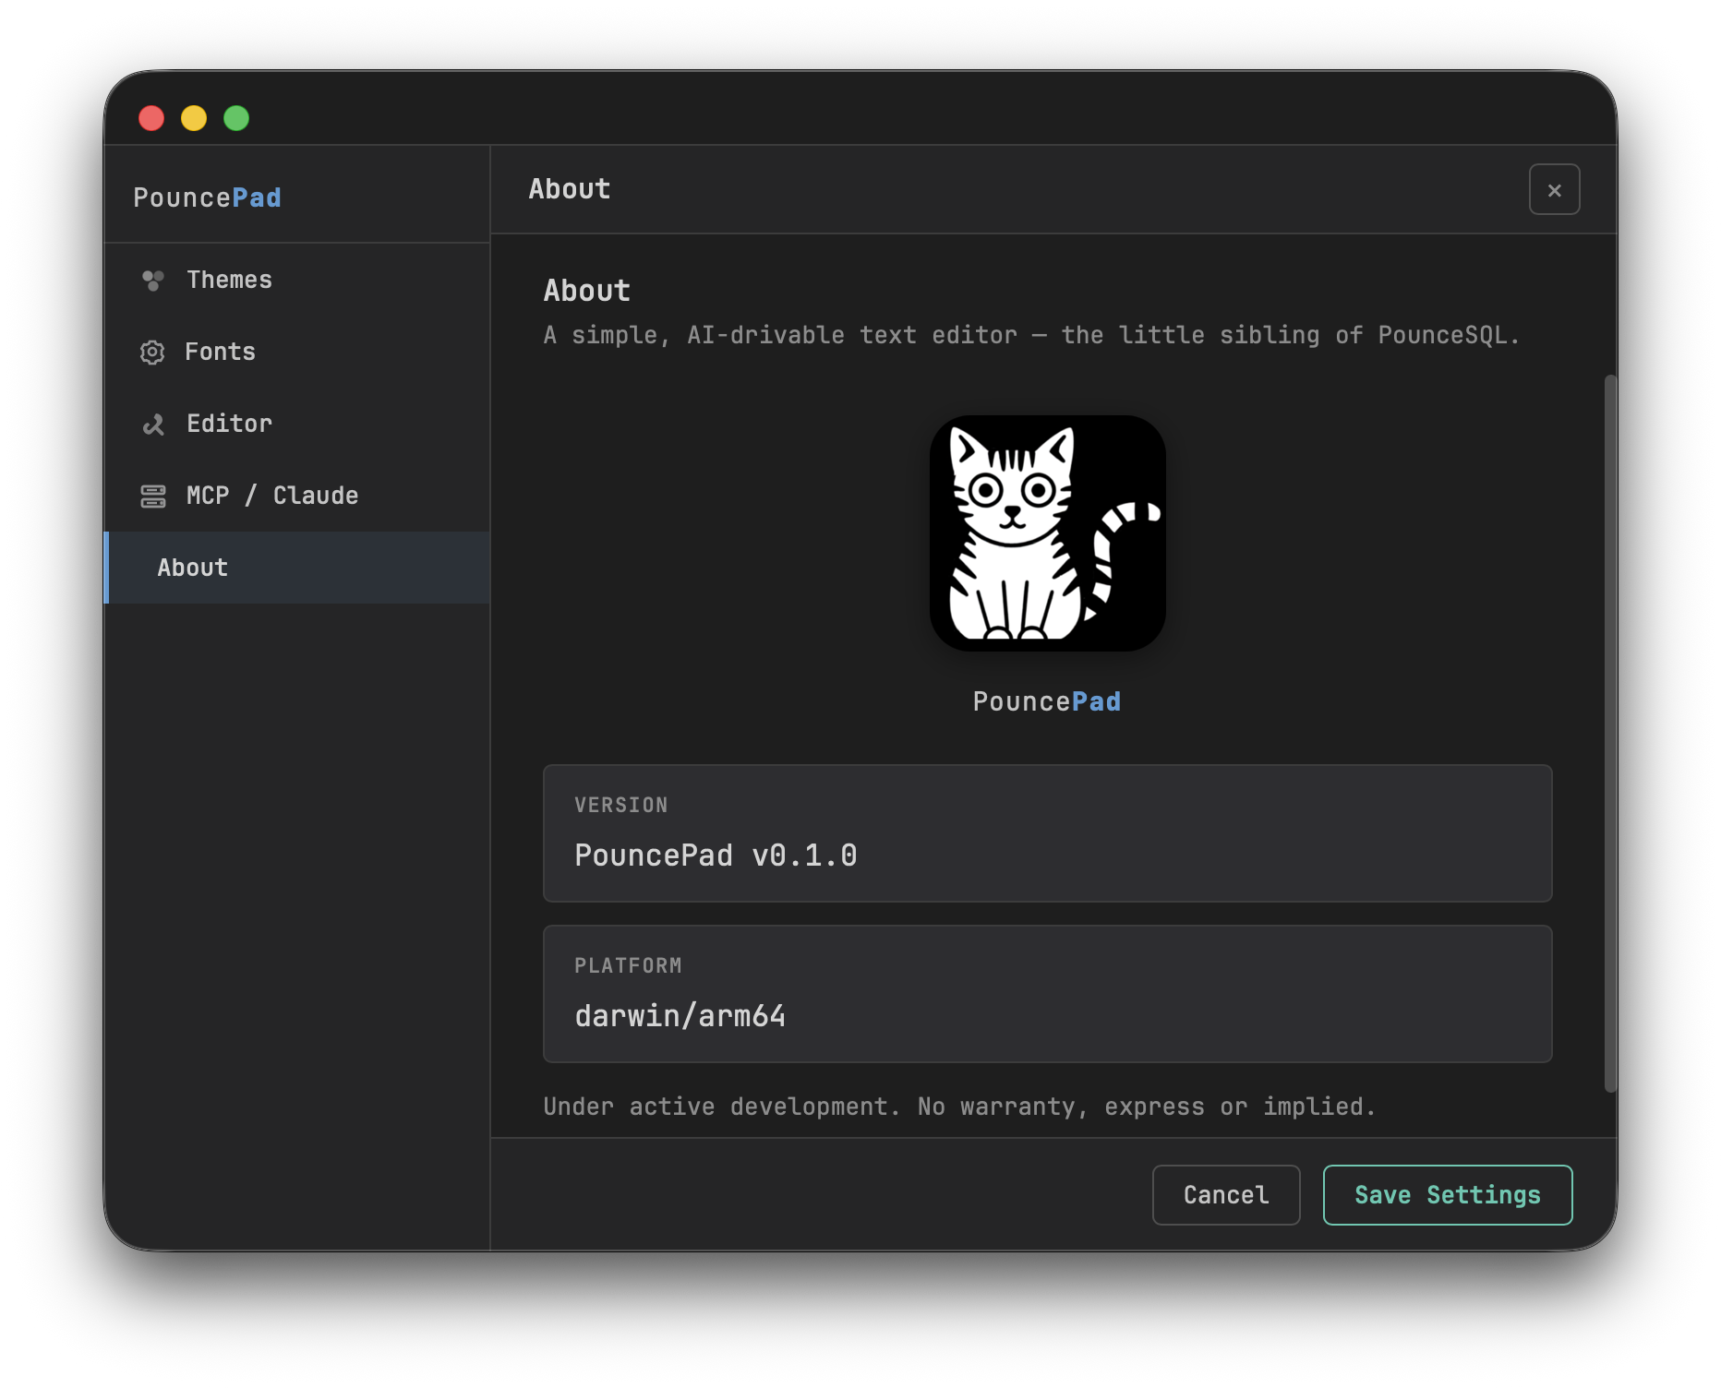Click the Fonts gear icon
The image size is (1721, 1388).
(152, 353)
